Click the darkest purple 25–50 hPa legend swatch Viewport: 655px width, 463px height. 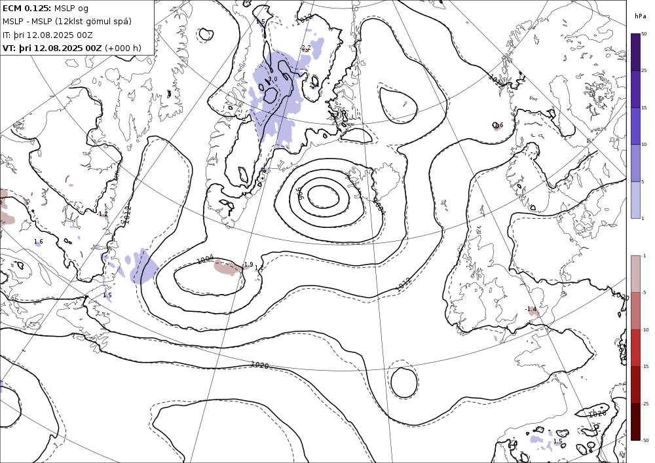[x=635, y=52]
